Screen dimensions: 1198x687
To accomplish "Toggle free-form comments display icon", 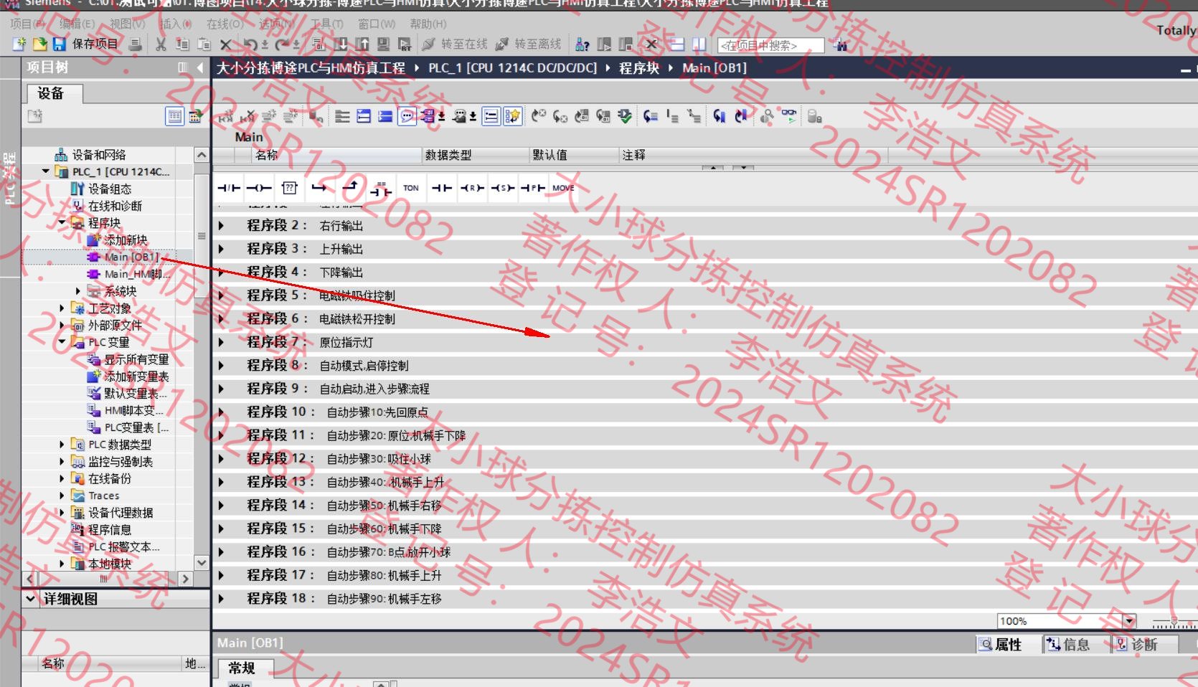I will [x=407, y=116].
